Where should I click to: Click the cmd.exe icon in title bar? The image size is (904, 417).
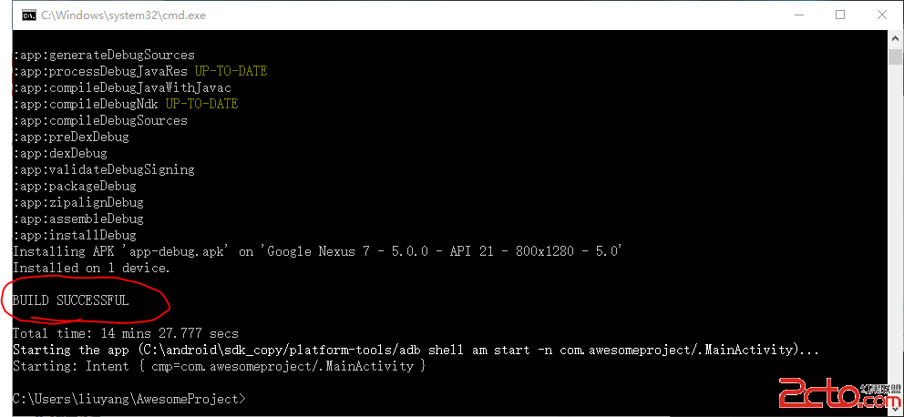(28, 15)
